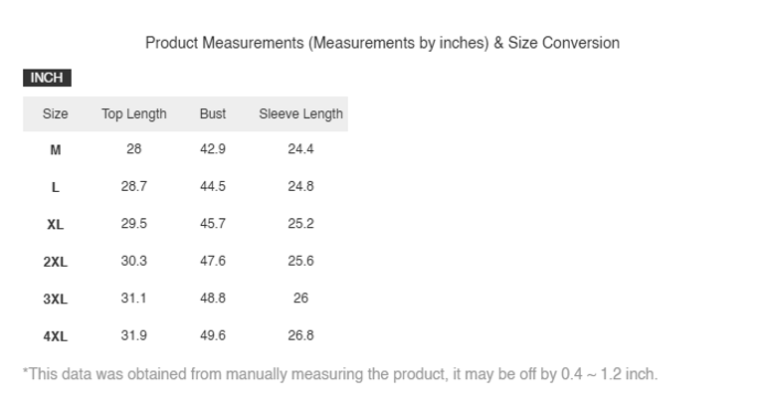Click the Sleeve Length column header

tap(300, 113)
